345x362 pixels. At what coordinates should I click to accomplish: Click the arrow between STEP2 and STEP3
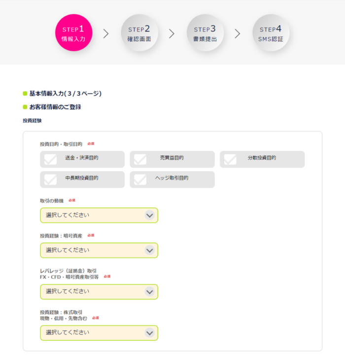[172, 33]
